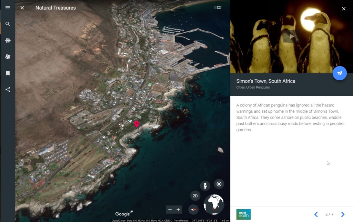Click the red map pin at Simon's Town
The height and width of the screenshot is (222, 353).
[137, 124]
